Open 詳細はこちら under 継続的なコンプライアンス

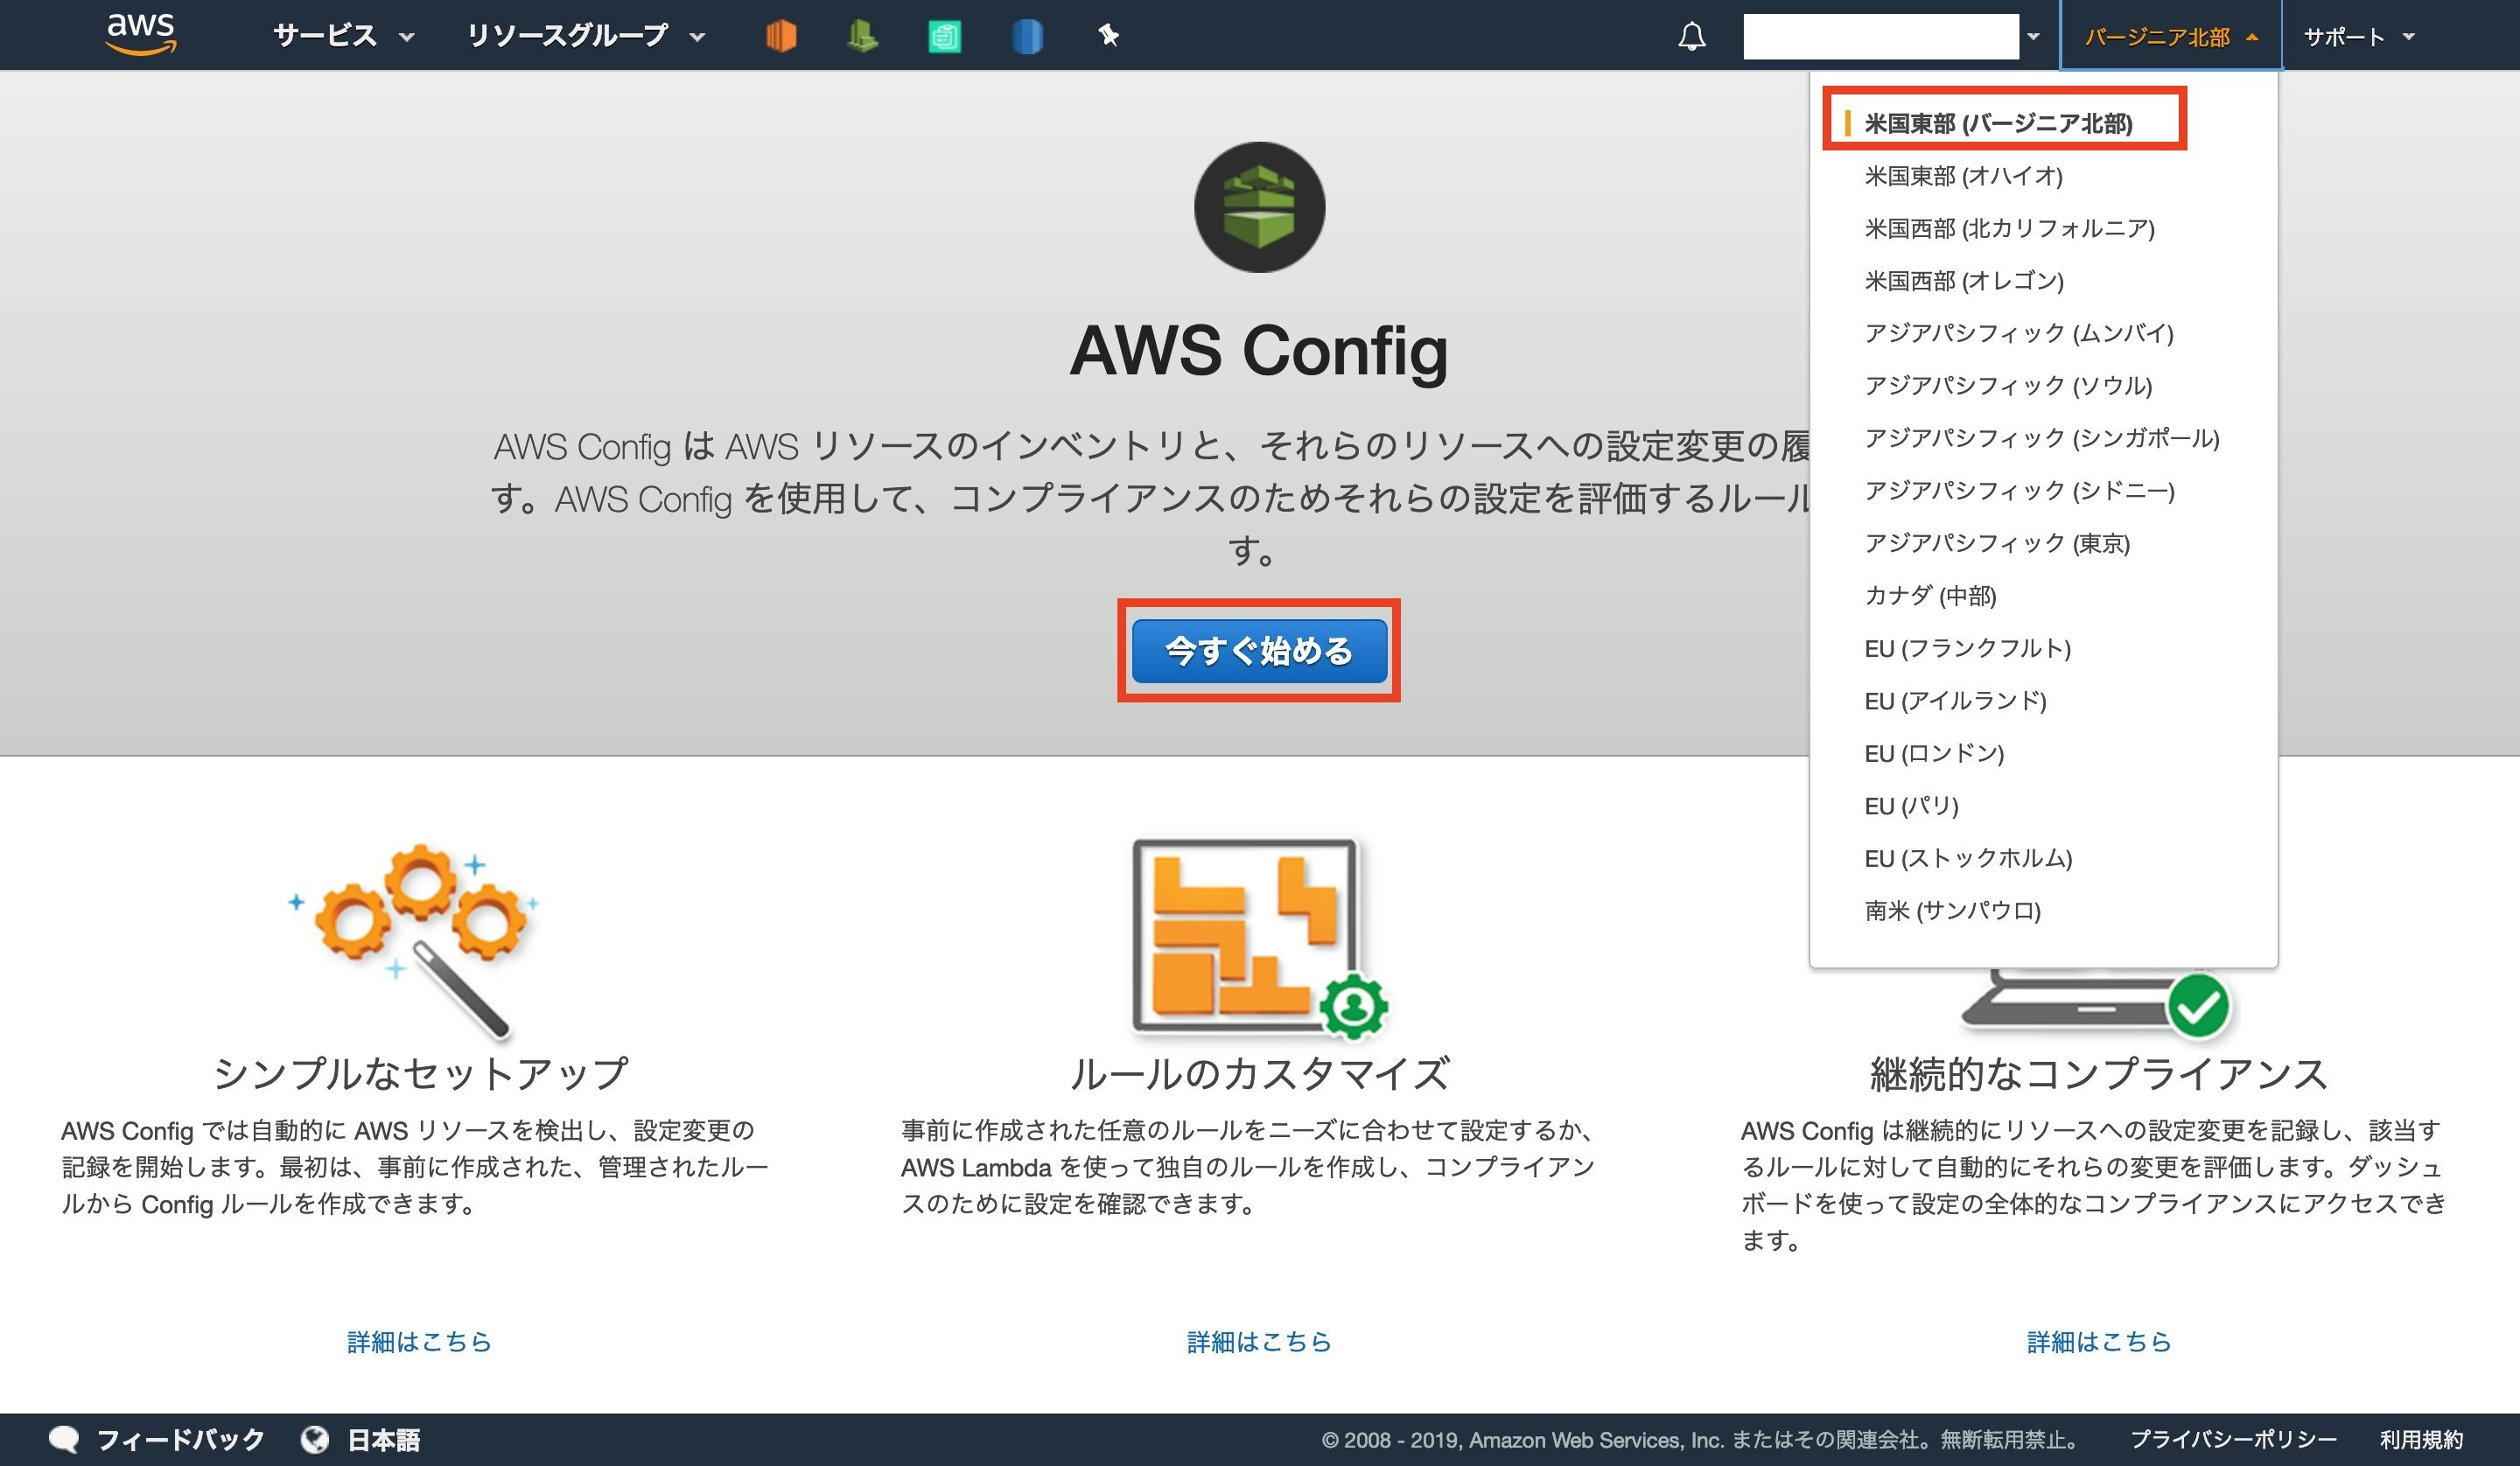(2099, 1342)
